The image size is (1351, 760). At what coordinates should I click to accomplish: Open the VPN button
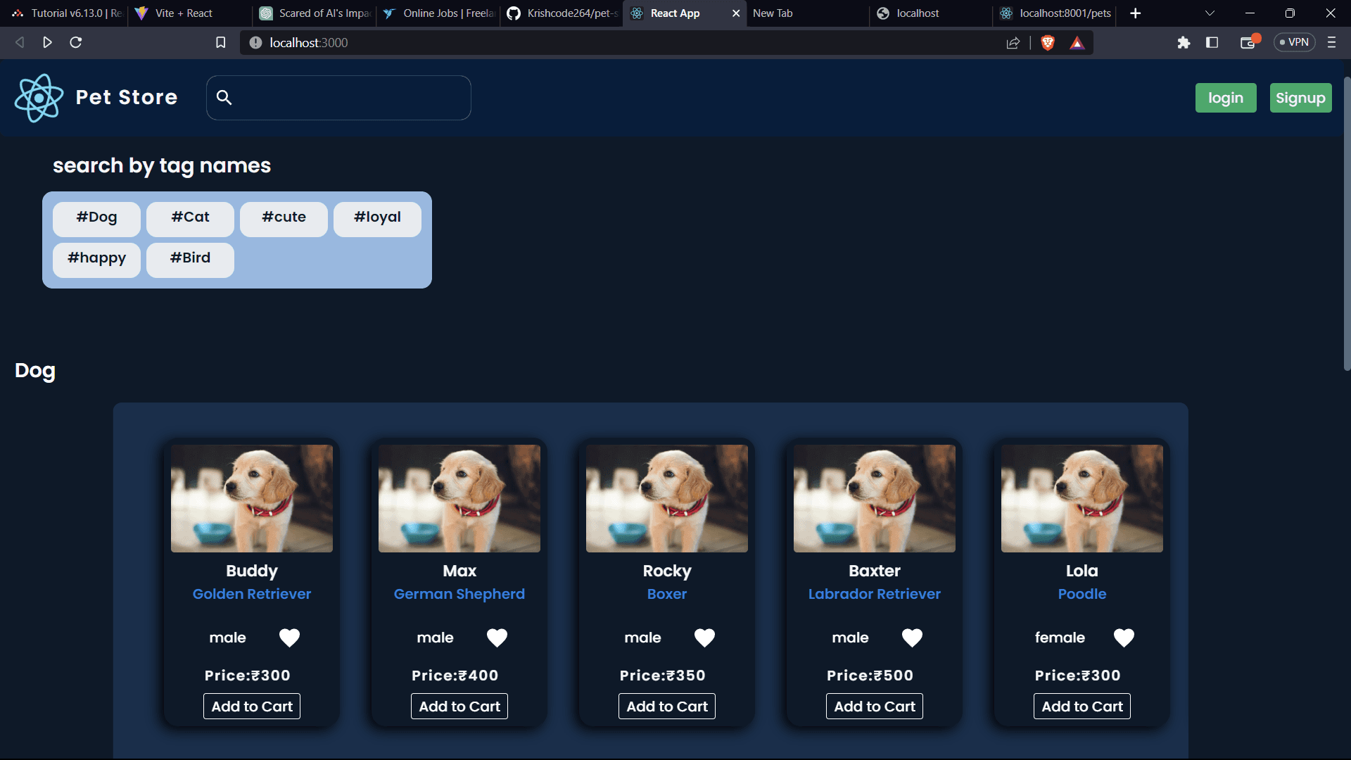coord(1294,43)
